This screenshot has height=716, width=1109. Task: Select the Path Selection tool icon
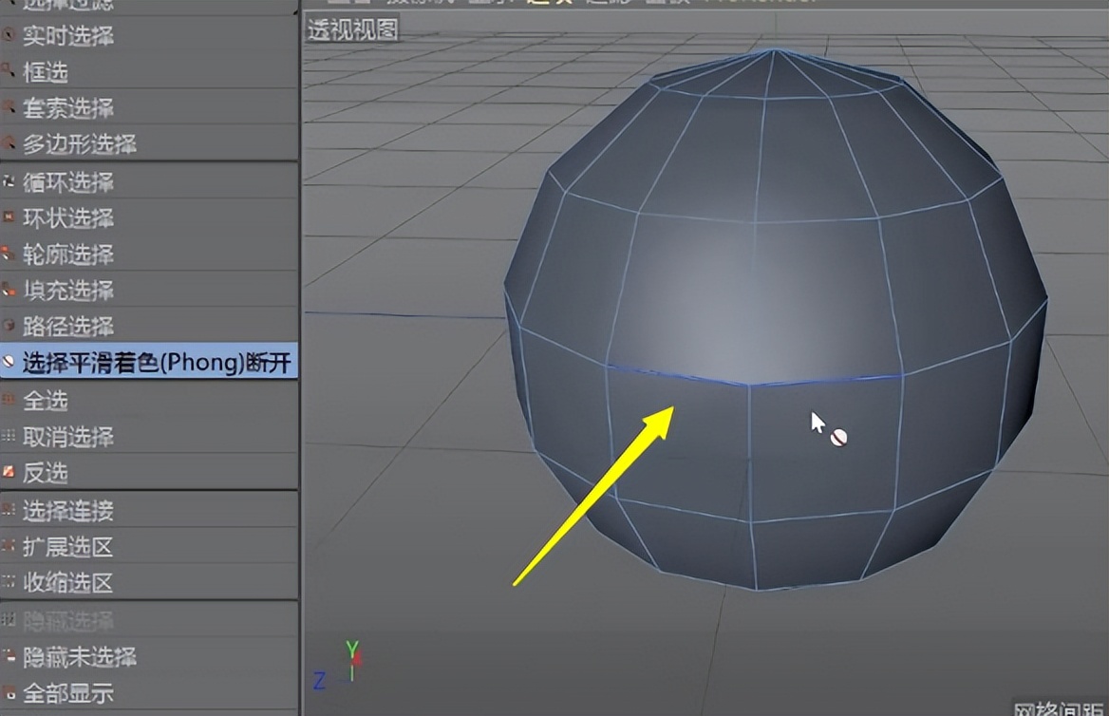tap(8, 327)
